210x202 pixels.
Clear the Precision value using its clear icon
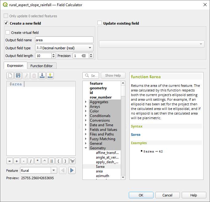83,56
